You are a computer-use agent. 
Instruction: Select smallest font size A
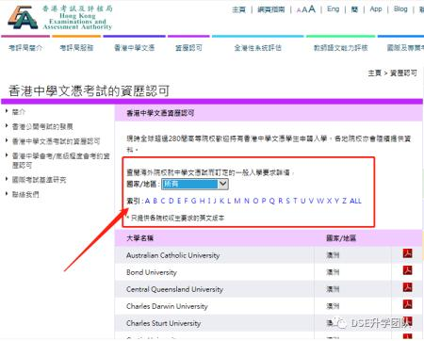(x=299, y=10)
